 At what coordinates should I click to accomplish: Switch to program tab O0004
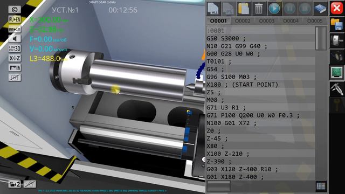[x=291, y=21]
